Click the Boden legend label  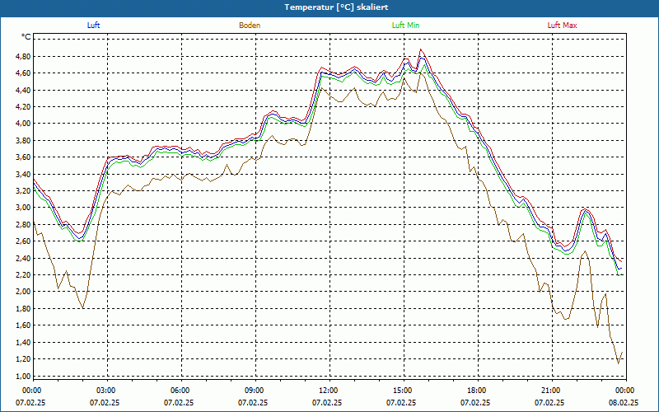250,26
